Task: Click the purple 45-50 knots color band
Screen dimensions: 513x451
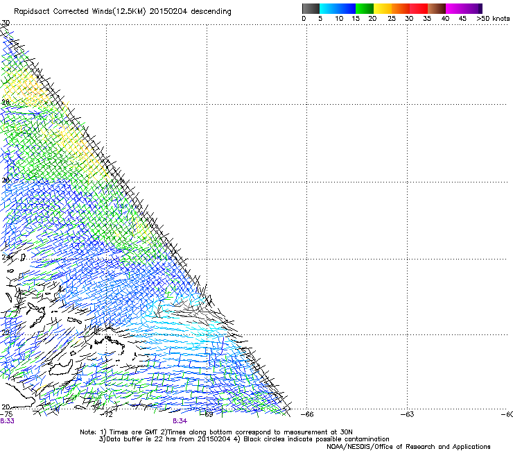Action: [473, 8]
